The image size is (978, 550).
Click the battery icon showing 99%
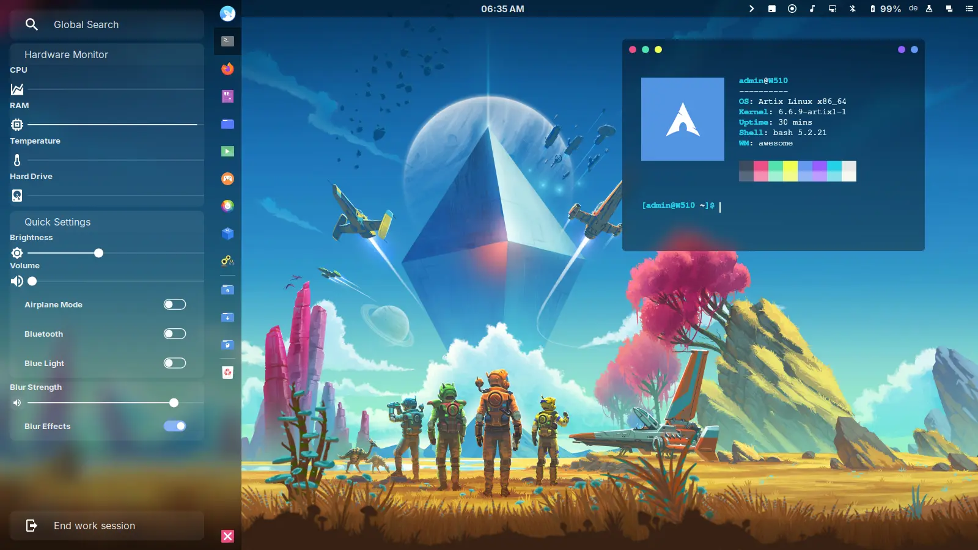click(x=873, y=9)
